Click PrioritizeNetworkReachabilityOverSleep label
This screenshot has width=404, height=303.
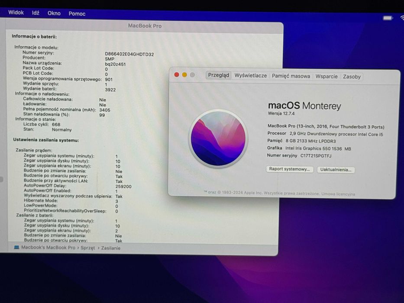(65, 211)
